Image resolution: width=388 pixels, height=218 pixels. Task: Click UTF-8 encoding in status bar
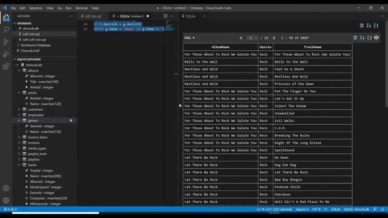(x=316, y=209)
